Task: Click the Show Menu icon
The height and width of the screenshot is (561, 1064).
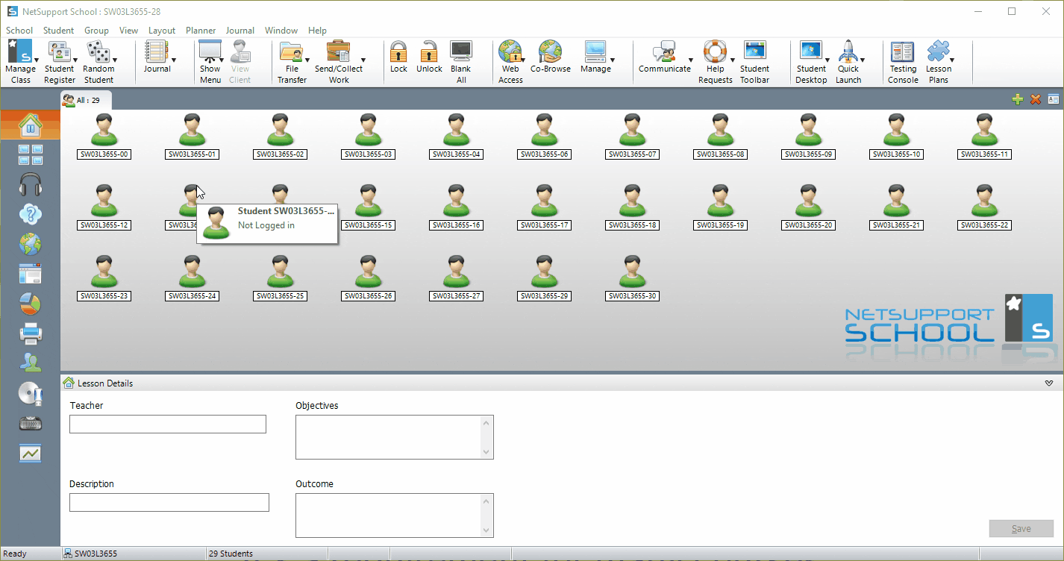Action: coord(210,51)
